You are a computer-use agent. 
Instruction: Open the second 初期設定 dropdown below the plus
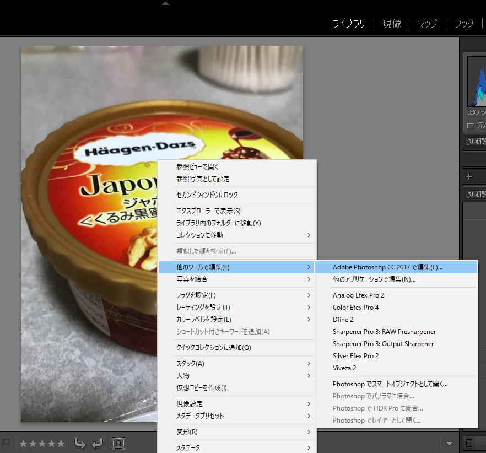(x=476, y=195)
